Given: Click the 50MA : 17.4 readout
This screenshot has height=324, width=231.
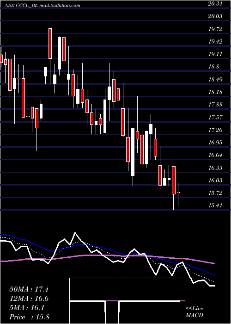Looking at the screenshot, I should point(29,289).
